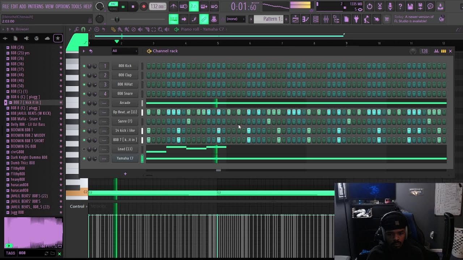The image size is (463, 260).
Task: Open the pattern options arrow menu
Action: [251, 19]
